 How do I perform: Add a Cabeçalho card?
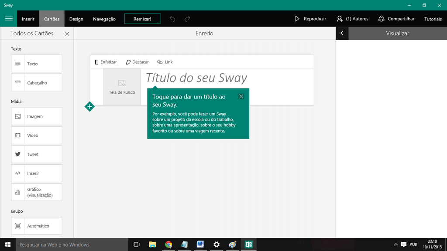[37, 82]
